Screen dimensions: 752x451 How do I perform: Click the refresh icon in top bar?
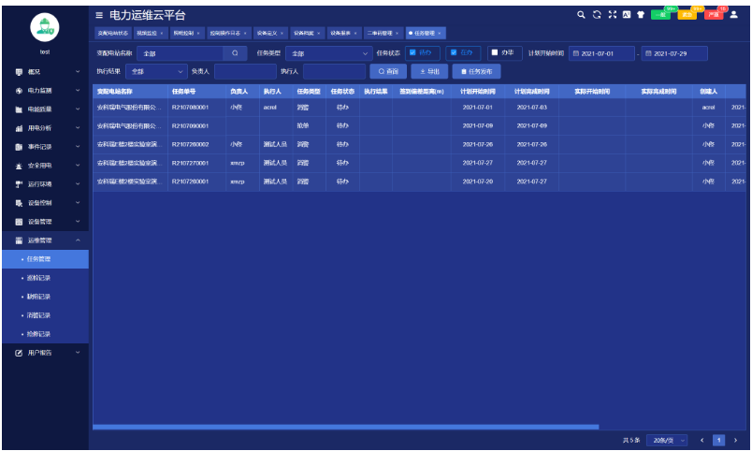click(597, 15)
